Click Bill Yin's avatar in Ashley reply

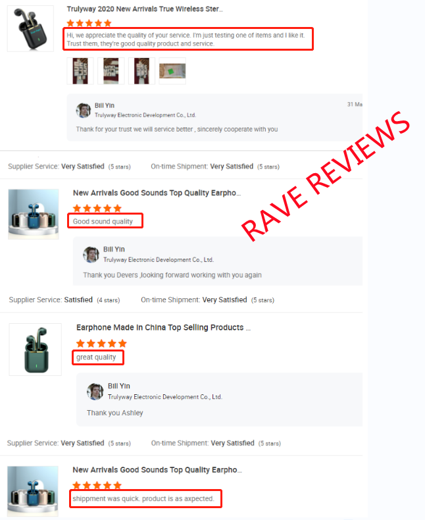95,392
